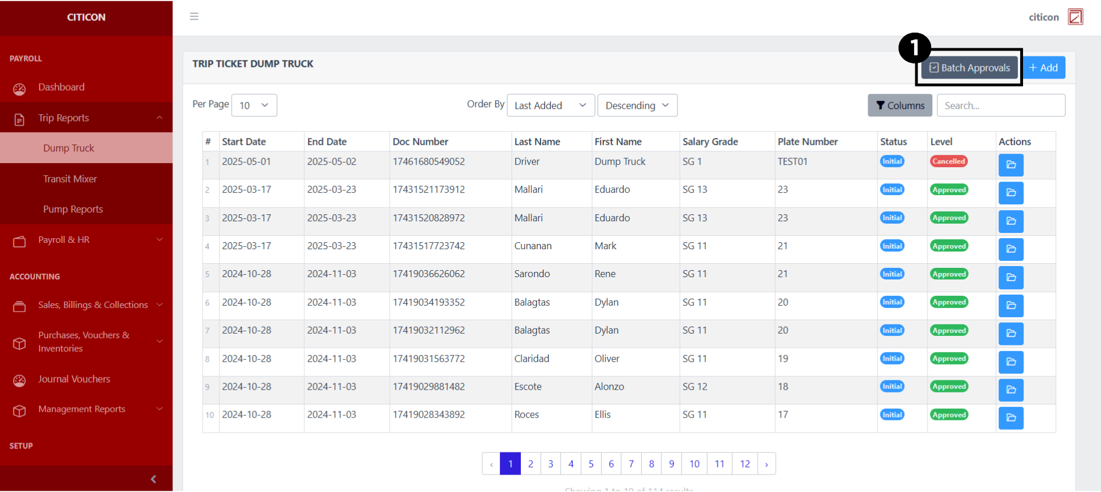The image size is (1101, 492).
Task: Click the citicon user profile avatar icon
Action: 1075,17
